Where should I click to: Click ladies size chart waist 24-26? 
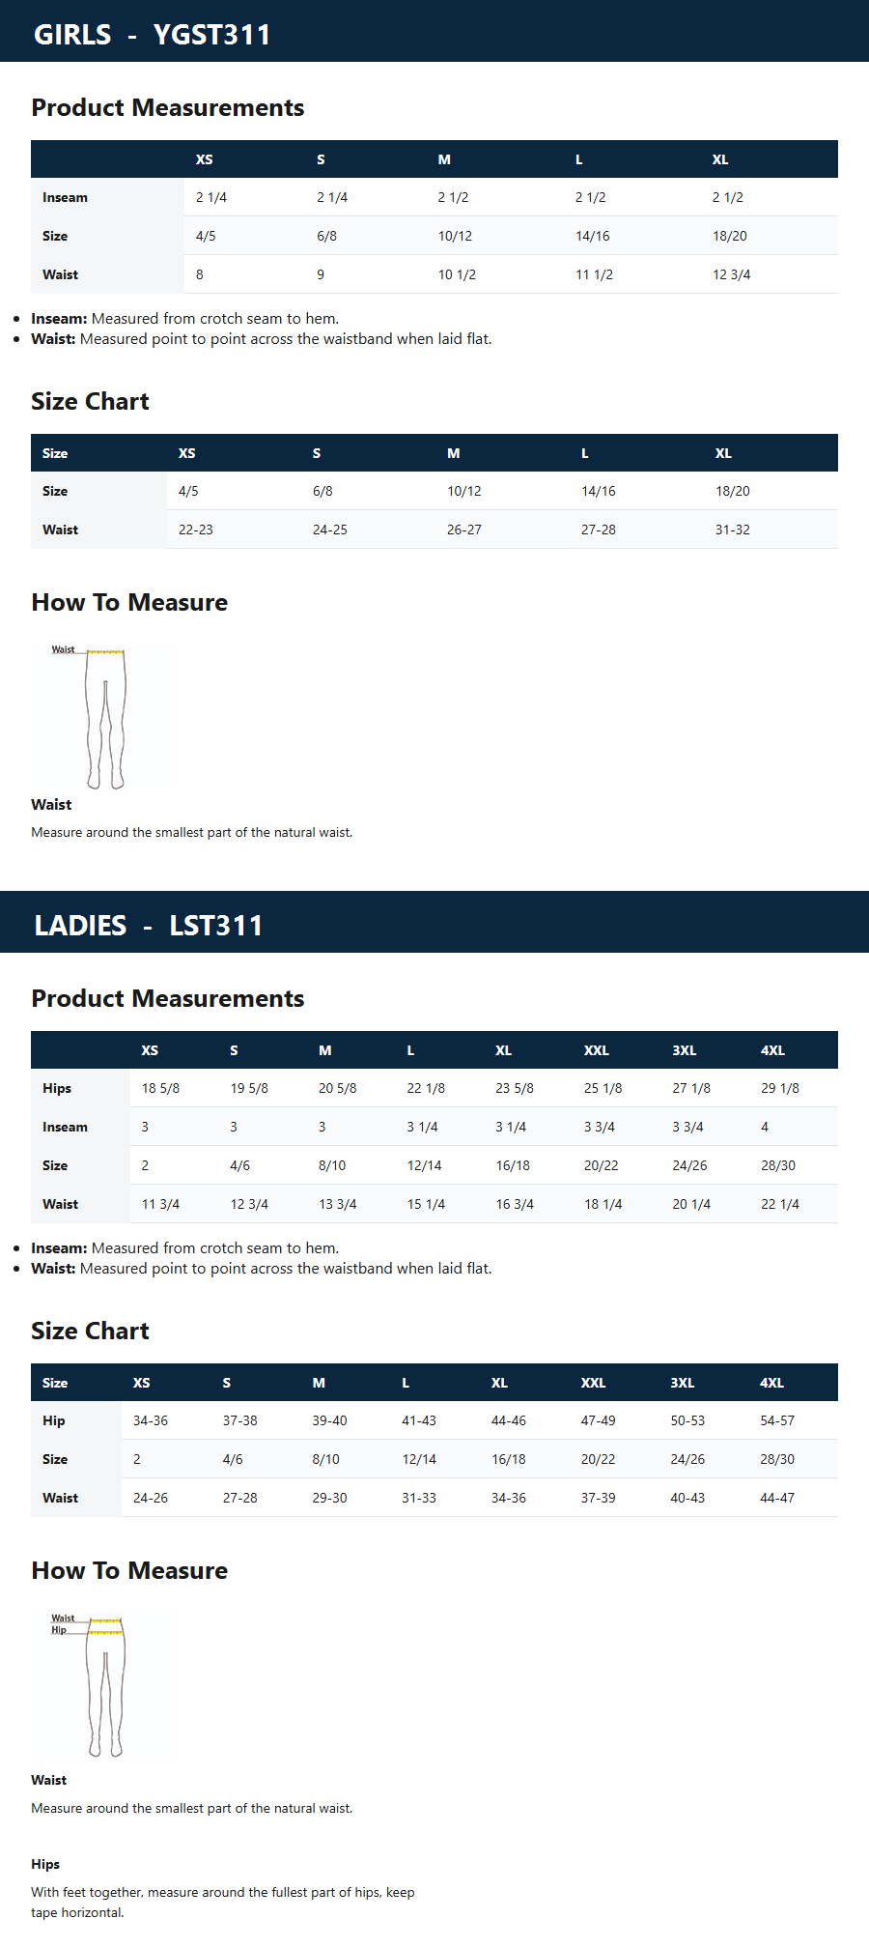pyautogui.click(x=151, y=1498)
